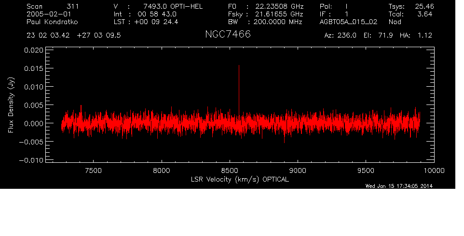Screen dimensions: 464x236
Task: Click the NGC7466 source title
Action: (x=228, y=35)
